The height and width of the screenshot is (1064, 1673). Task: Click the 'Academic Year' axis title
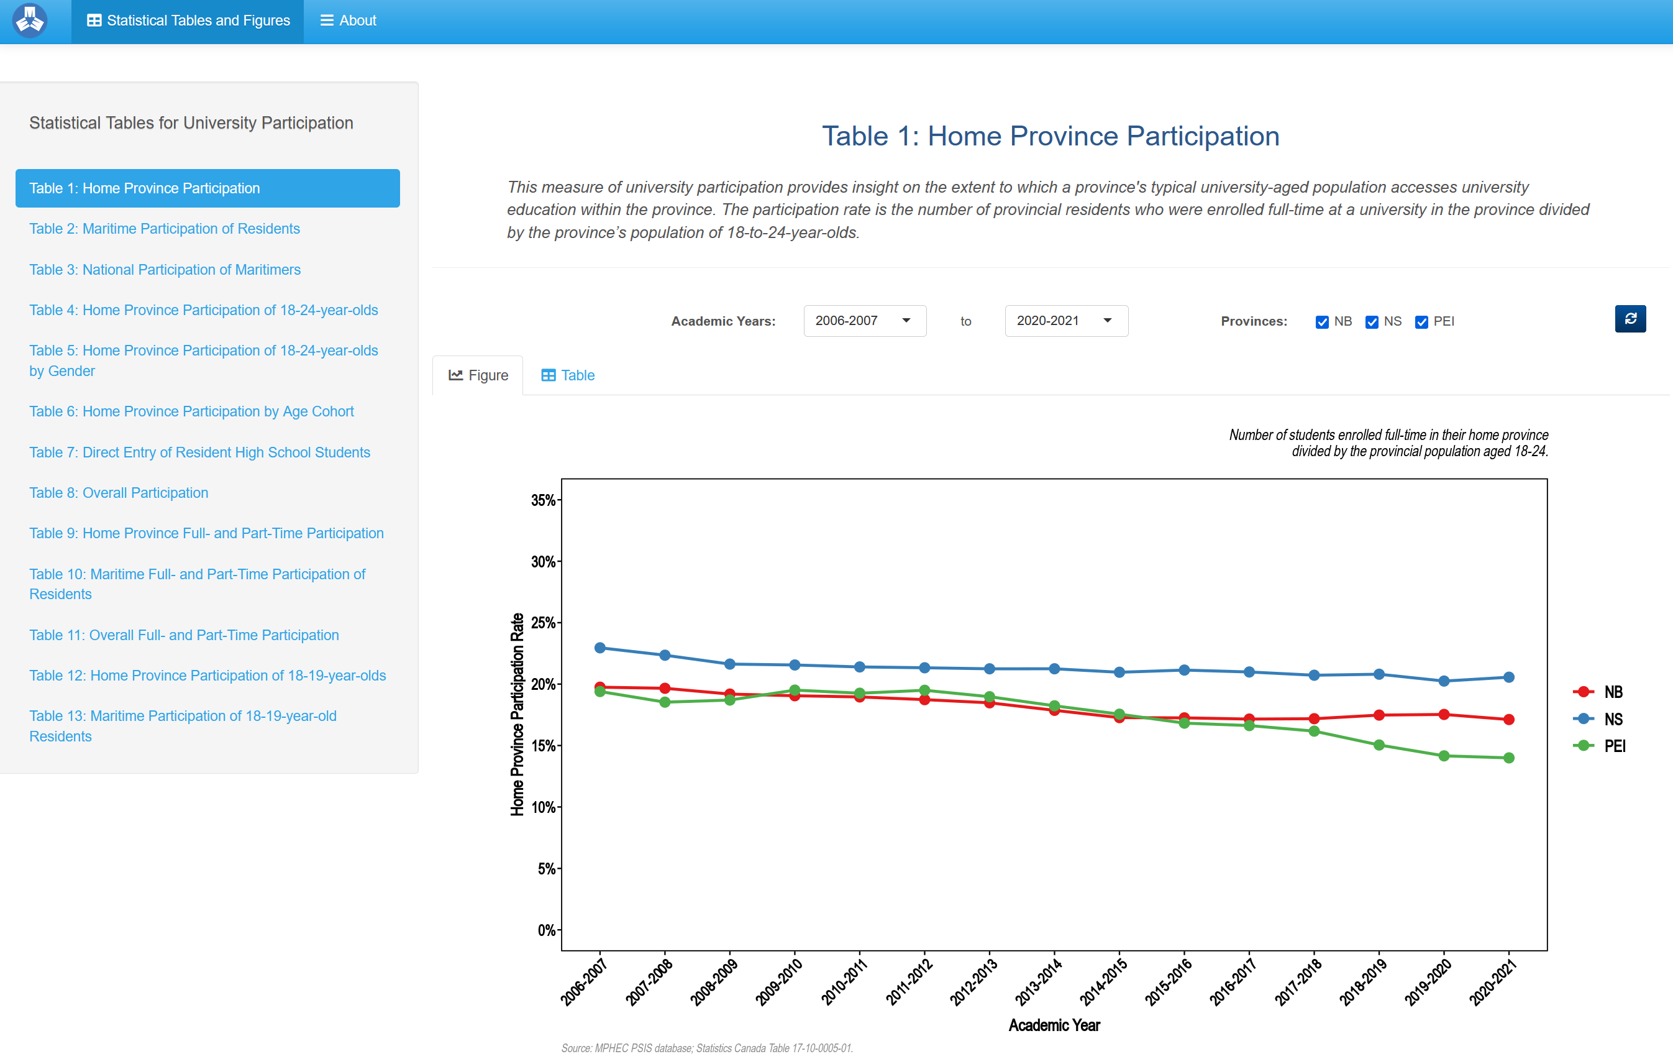click(x=1054, y=1025)
